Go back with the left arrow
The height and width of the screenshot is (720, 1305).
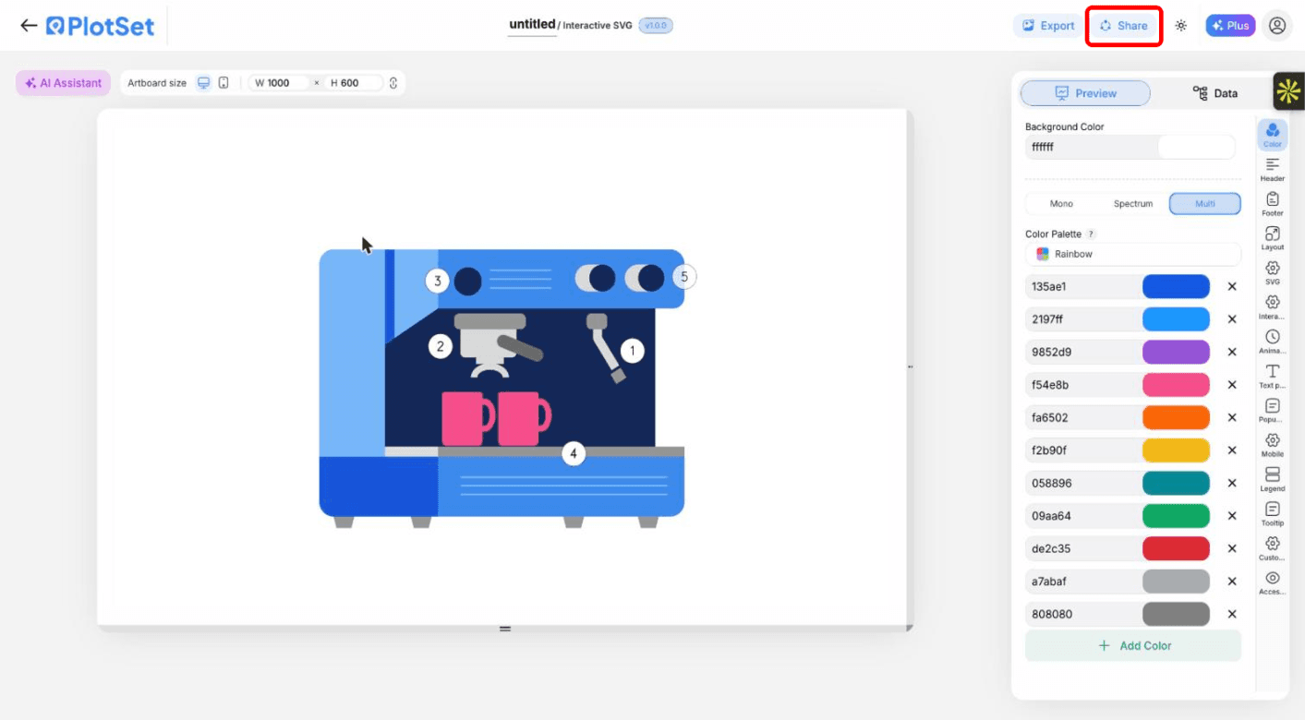[x=29, y=26]
